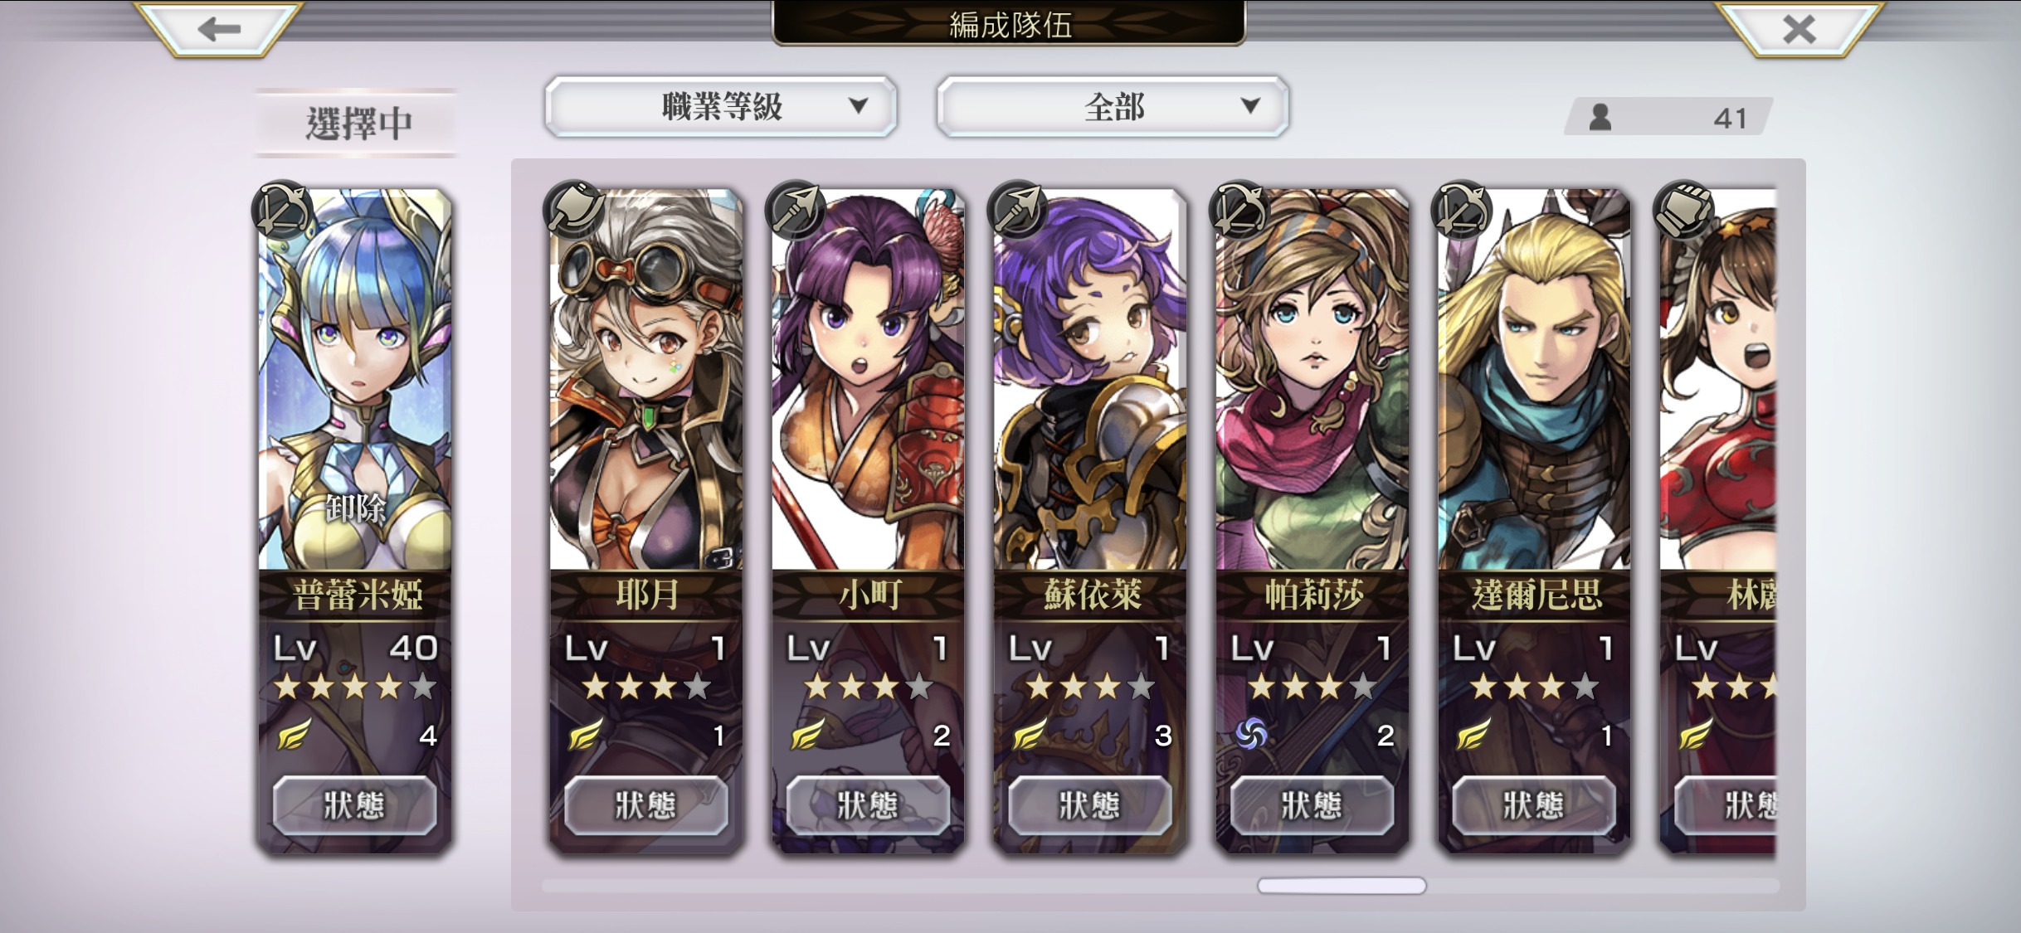Click the gauntlet class icon on 林麗 card
The image size is (2021, 933).
pos(1683,210)
